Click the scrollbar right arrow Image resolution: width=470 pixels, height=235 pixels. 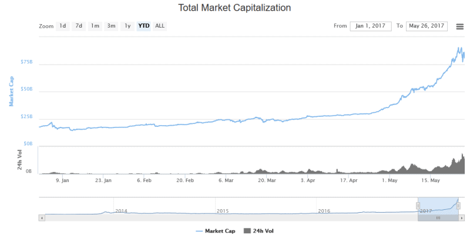pos(461,217)
